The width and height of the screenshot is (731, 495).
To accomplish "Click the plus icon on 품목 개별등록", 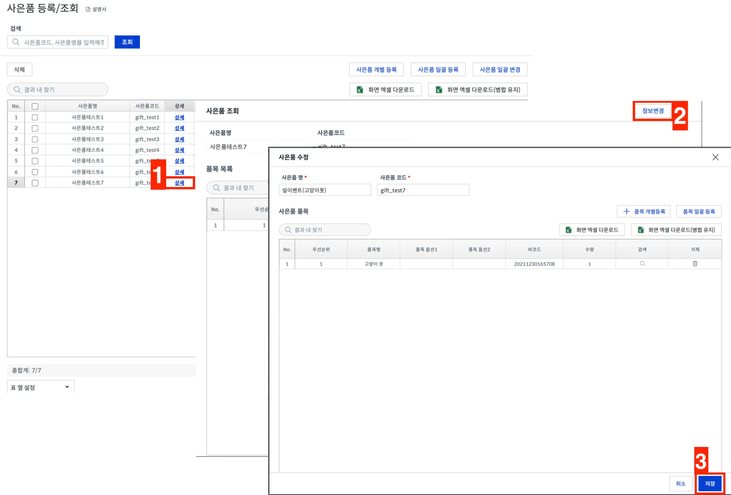I will 626,211.
